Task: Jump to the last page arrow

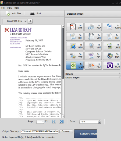Action: tap(62, 122)
